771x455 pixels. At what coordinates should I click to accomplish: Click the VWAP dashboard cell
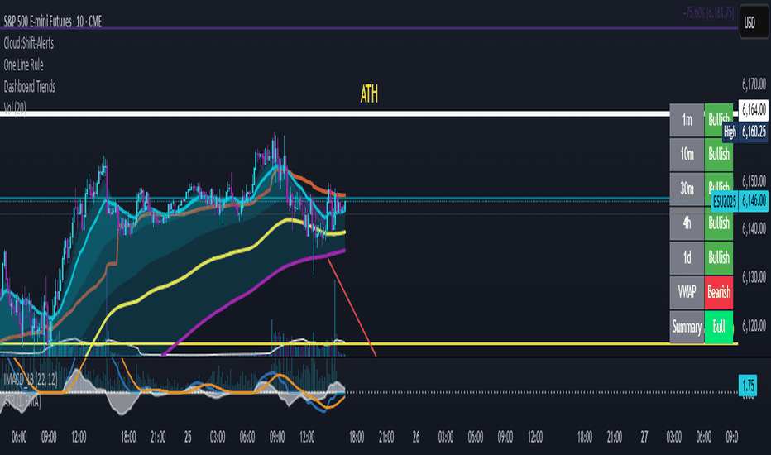[x=687, y=292]
